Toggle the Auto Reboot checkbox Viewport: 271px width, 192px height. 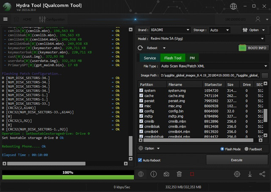pos(140,160)
